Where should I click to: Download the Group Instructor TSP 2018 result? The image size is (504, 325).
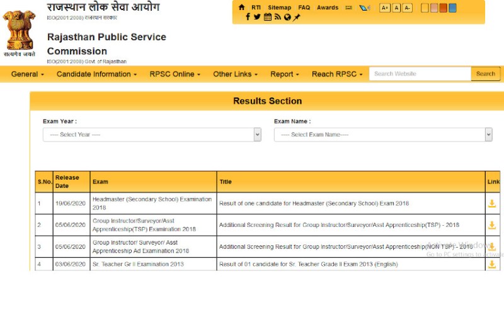click(492, 225)
